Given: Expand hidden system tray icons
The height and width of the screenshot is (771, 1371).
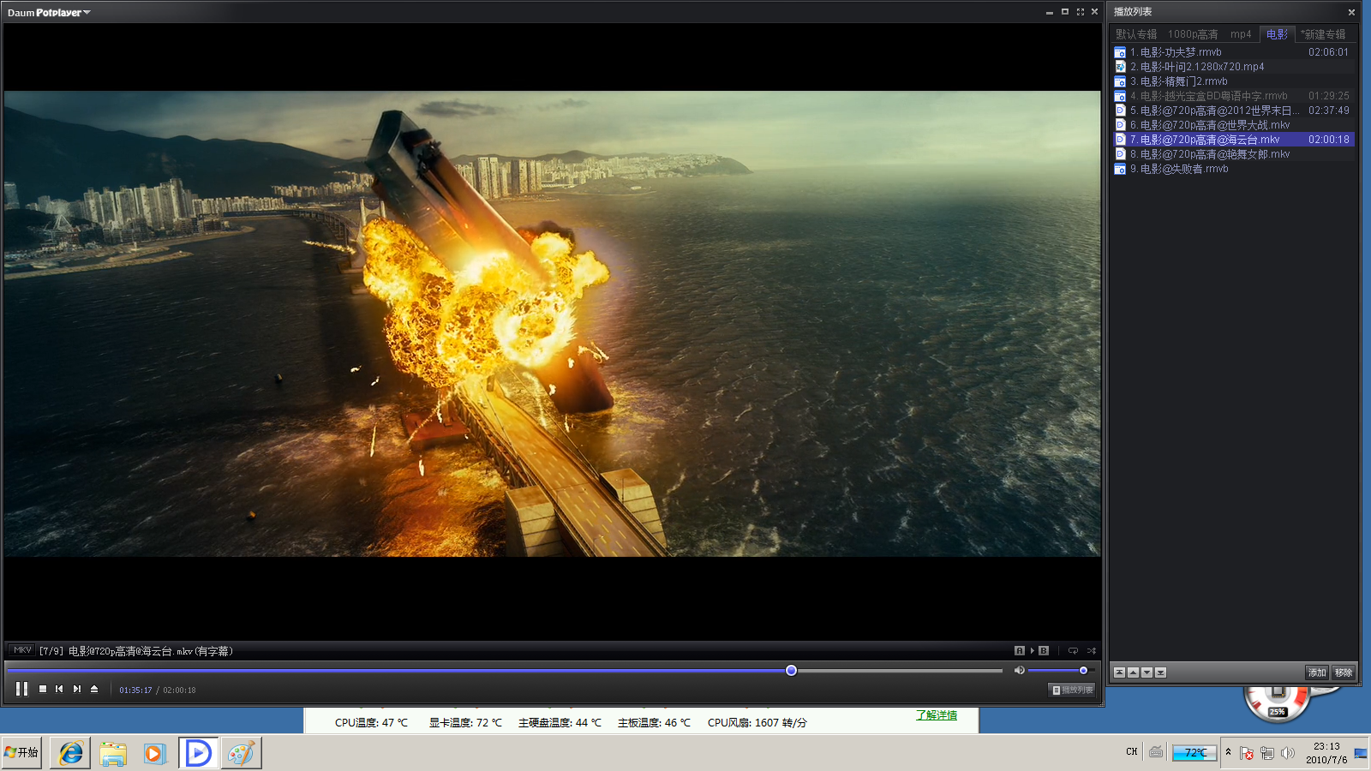Looking at the screenshot, I should (1228, 752).
